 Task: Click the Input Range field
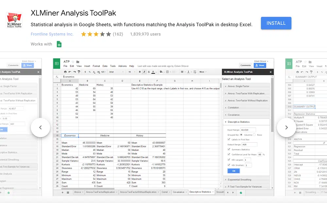[x=248, y=130]
